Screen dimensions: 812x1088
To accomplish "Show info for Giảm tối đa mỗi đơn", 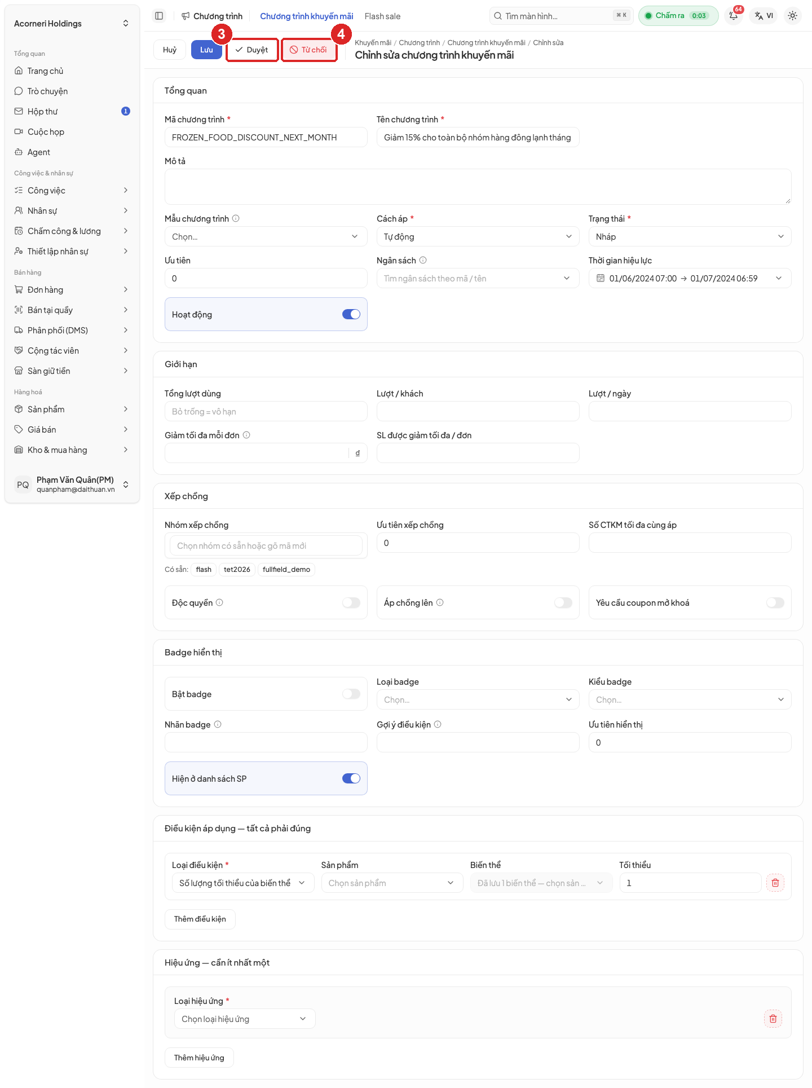I will point(246,435).
